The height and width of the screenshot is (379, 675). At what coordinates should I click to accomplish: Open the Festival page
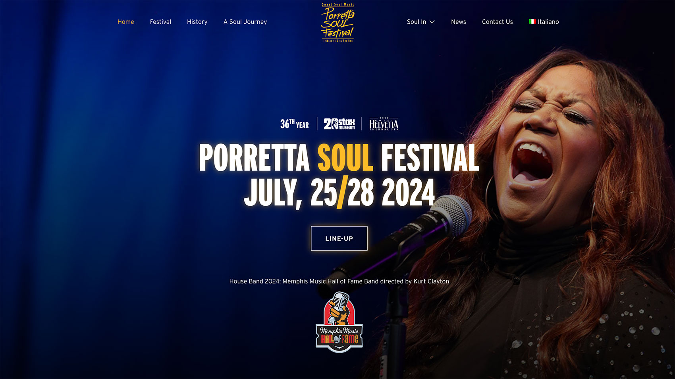pyautogui.click(x=160, y=22)
